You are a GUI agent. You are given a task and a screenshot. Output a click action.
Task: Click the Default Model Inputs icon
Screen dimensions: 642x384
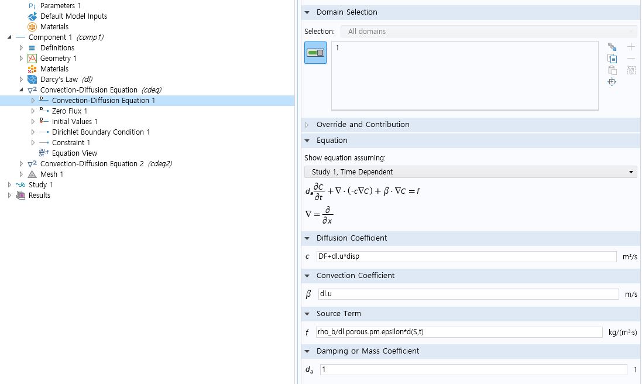point(33,16)
